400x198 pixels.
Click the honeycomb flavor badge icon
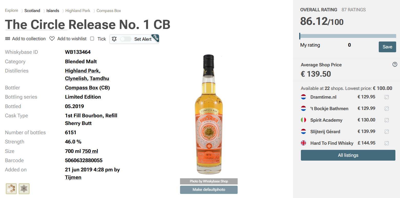(x=11, y=189)
